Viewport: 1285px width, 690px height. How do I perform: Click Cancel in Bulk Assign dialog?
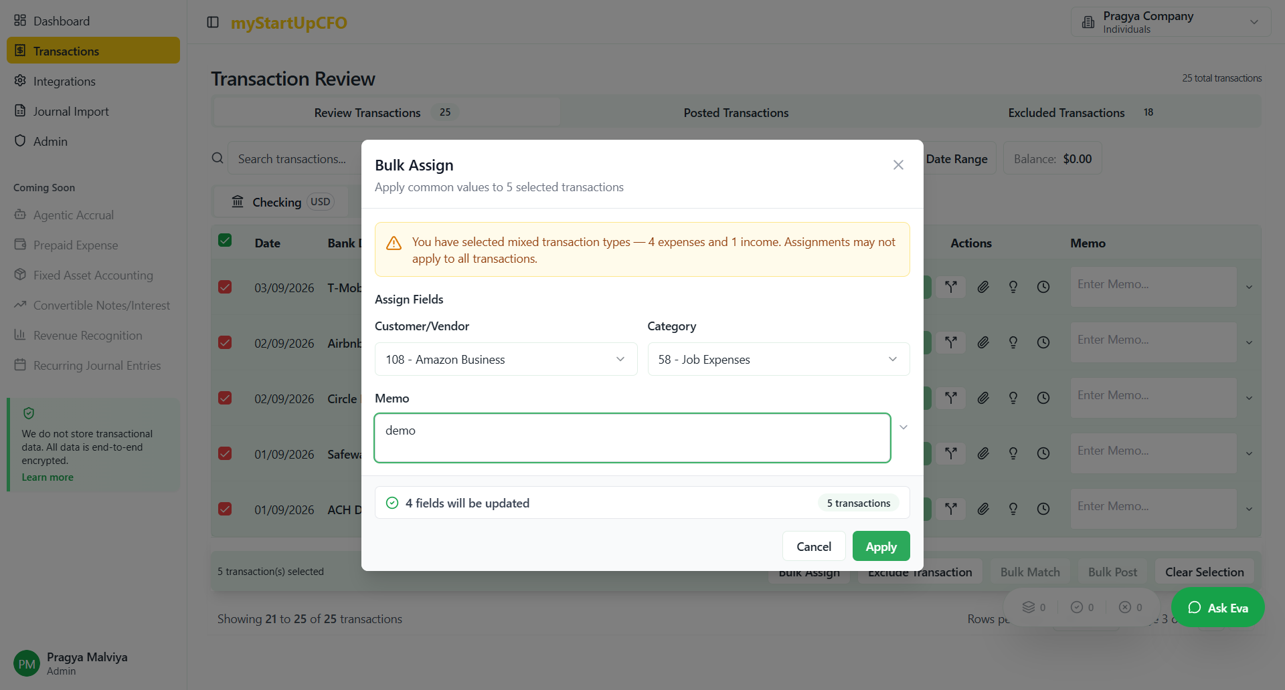tap(813, 546)
